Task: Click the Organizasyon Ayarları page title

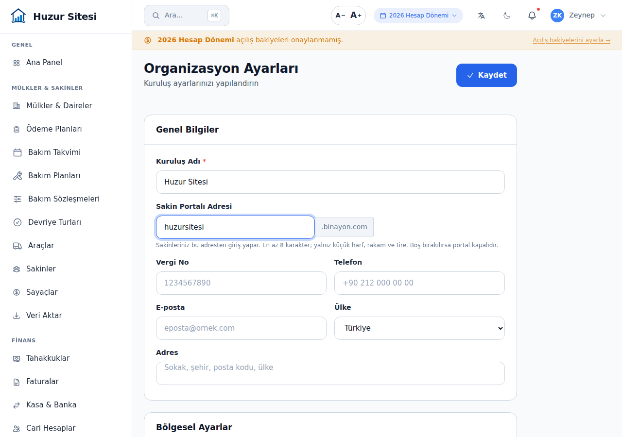Action: point(221,68)
